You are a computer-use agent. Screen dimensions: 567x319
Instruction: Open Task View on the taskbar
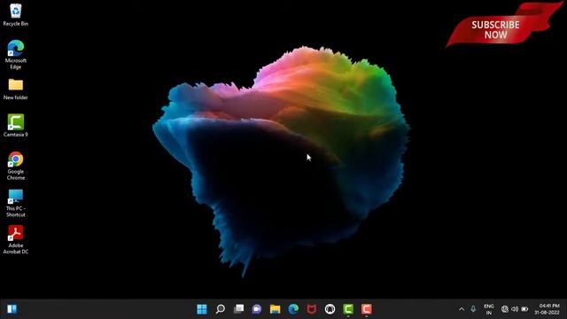click(238, 309)
